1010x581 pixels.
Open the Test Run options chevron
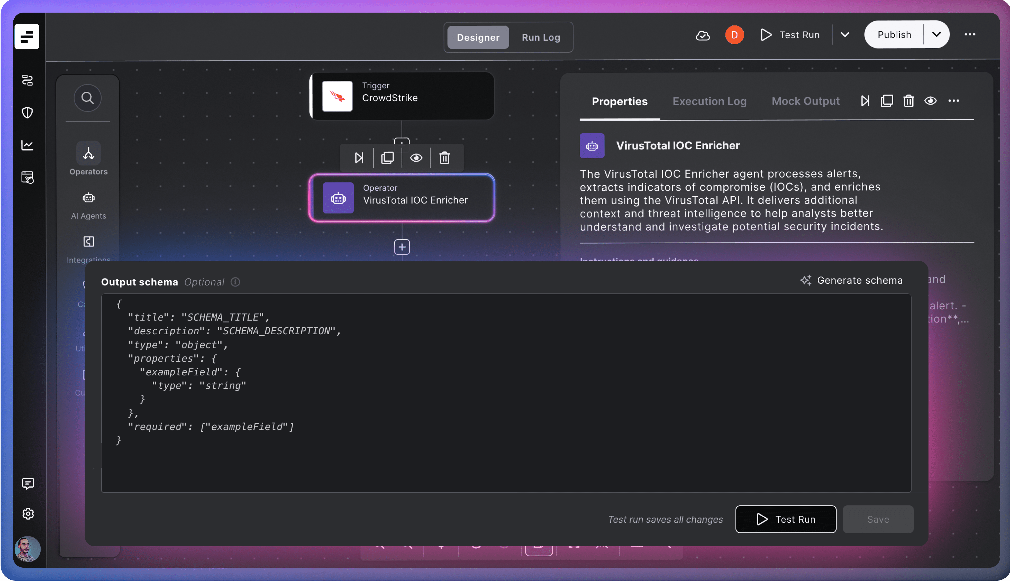click(845, 35)
